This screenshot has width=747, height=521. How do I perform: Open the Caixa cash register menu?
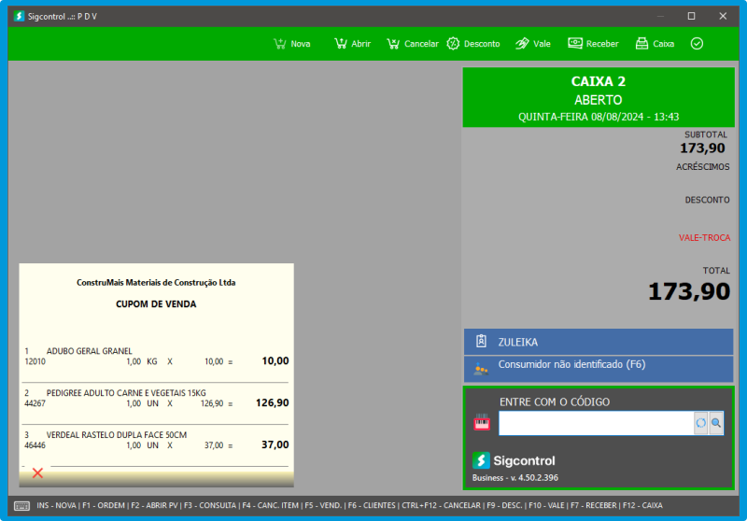point(654,44)
